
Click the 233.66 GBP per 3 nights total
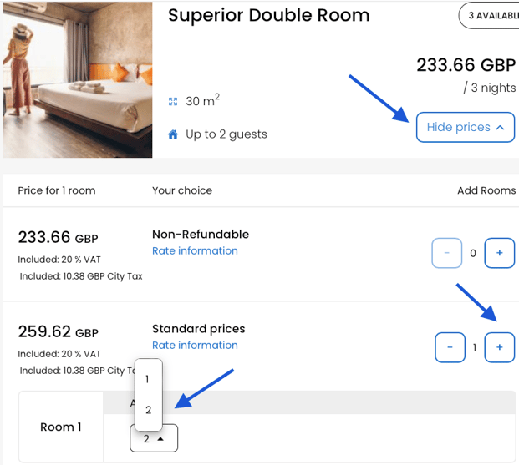point(466,75)
